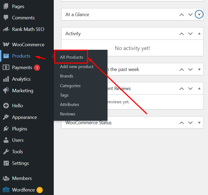The image size is (208, 195).
Task: Choose Add new product
Action: click(x=77, y=66)
